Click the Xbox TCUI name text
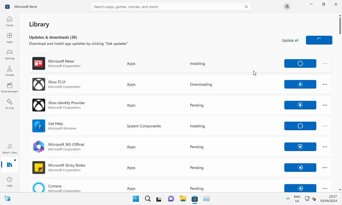The width and height of the screenshot is (342, 205). pos(57,82)
